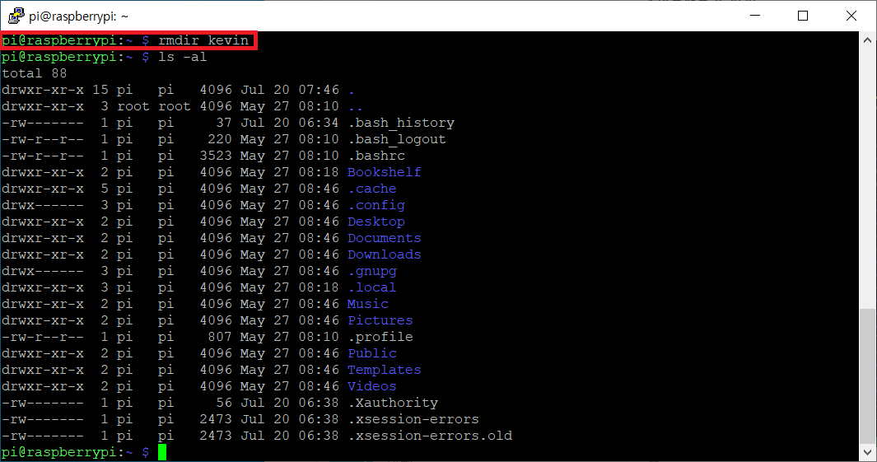Click the '56' size of .Xauthority

(224, 403)
